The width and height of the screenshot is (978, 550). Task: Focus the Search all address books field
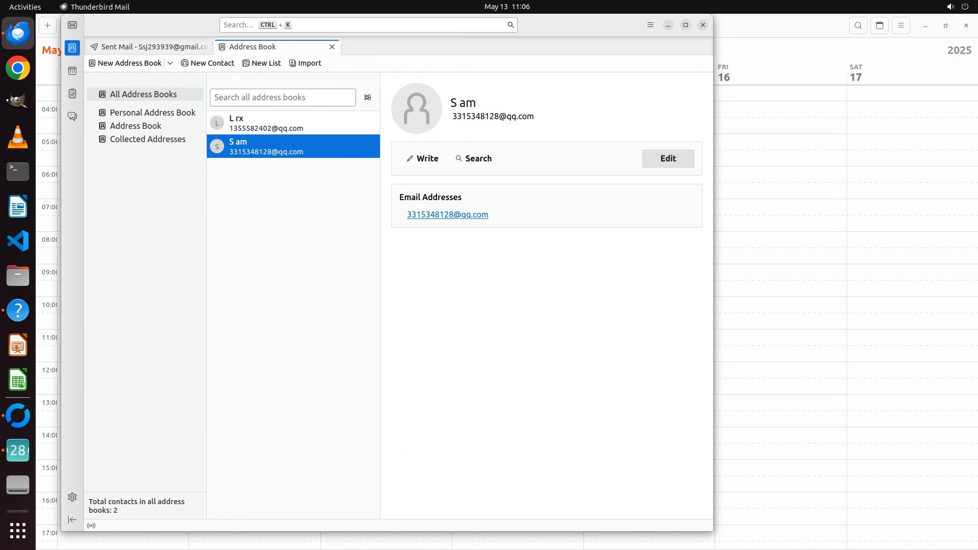(x=282, y=97)
